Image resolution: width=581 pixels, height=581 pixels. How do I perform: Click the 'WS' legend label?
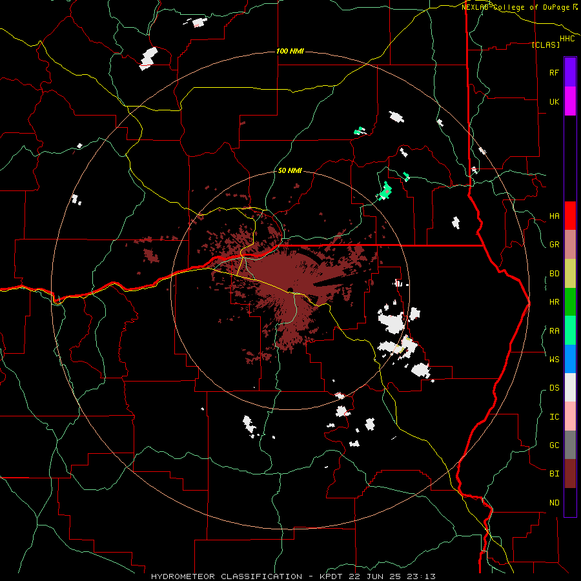[x=554, y=360]
